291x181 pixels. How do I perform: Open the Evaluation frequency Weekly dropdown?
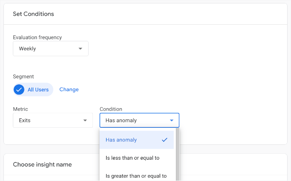click(x=50, y=49)
